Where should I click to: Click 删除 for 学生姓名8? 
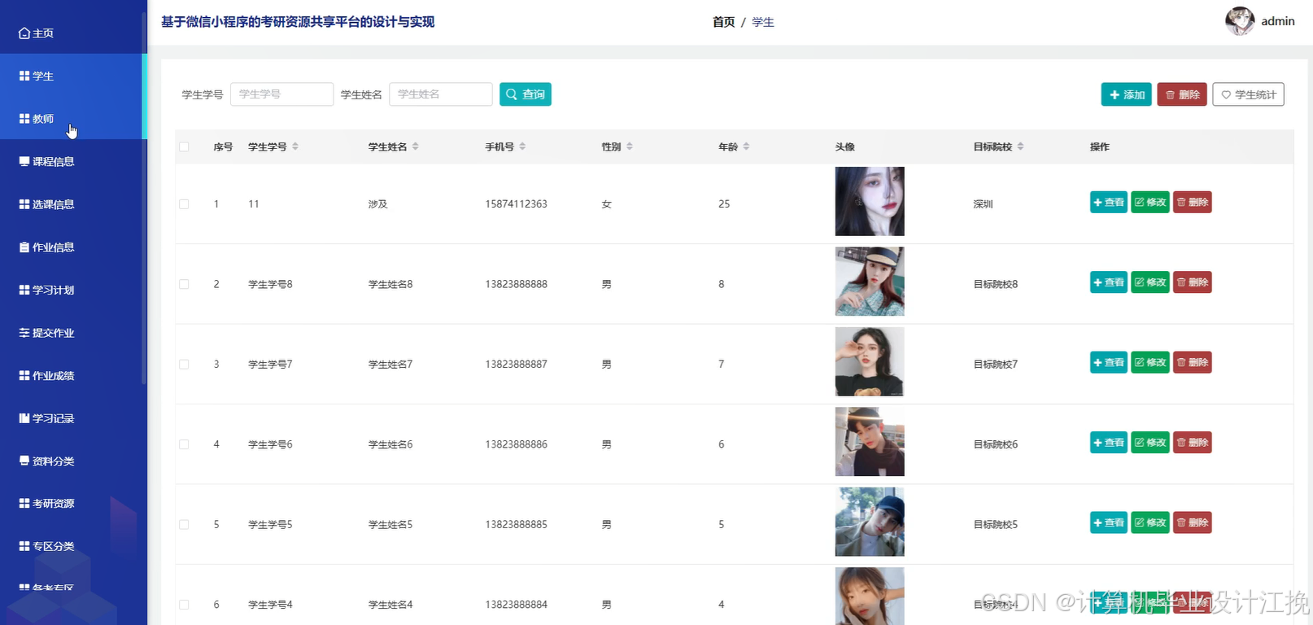(x=1193, y=282)
